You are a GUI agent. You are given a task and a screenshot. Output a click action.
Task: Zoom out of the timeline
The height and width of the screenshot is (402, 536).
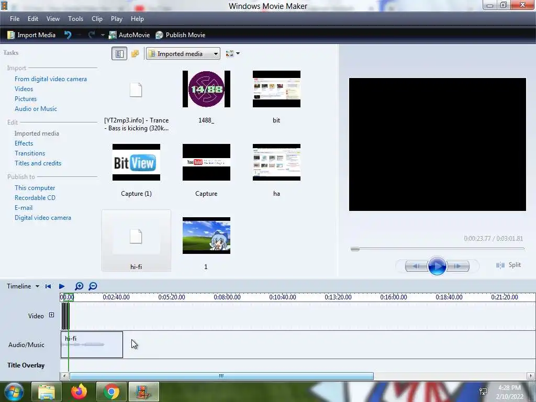click(x=93, y=286)
